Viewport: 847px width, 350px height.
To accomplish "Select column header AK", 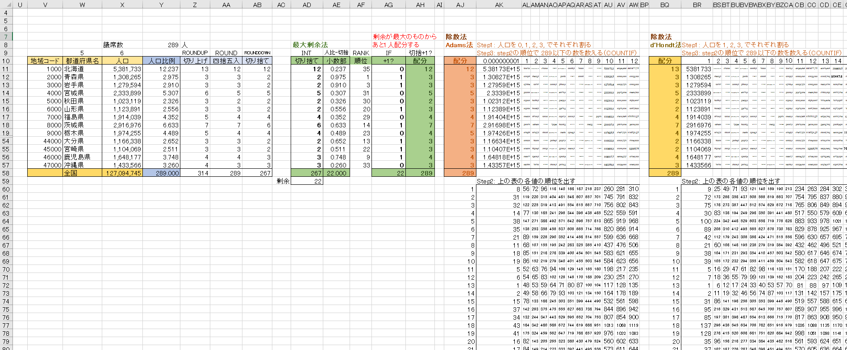I will pos(499,5).
